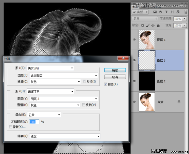Expand the 混合(B) blend mode dropdown
This screenshot has width=189, height=154.
(x=44, y=115)
